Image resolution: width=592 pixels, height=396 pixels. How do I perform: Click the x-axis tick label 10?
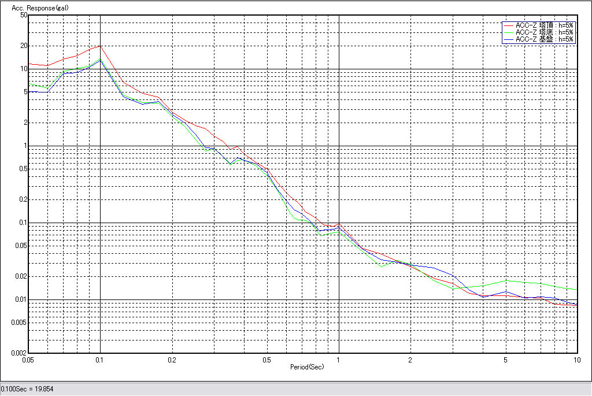576,360
